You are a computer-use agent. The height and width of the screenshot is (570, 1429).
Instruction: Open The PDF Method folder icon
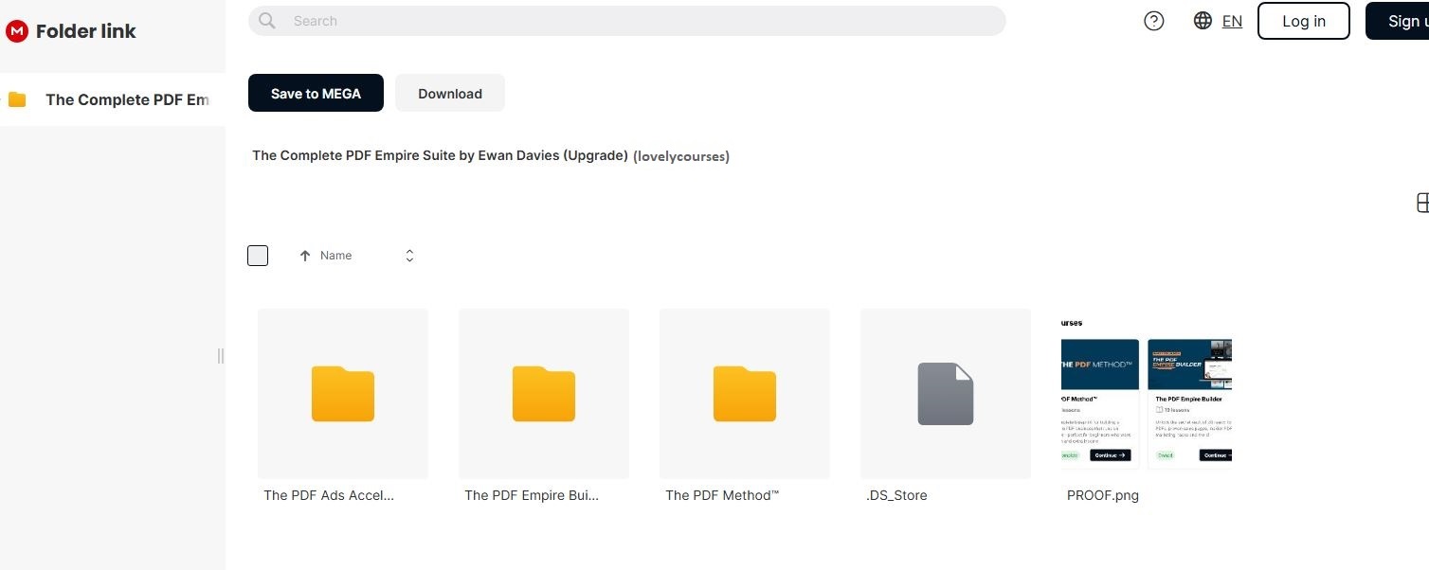tap(744, 394)
